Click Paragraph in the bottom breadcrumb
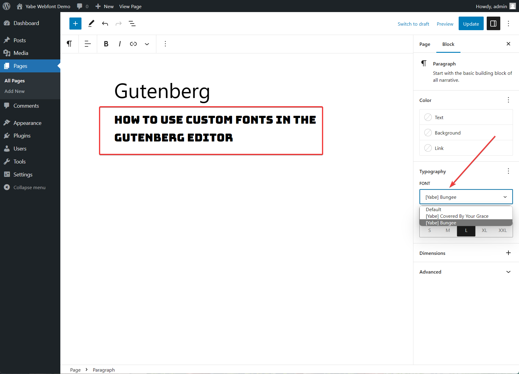 pyautogui.click(x=104, y=370)
